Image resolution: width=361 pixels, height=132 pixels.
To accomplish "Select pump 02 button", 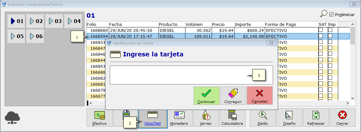I will (x=35, y=21).
